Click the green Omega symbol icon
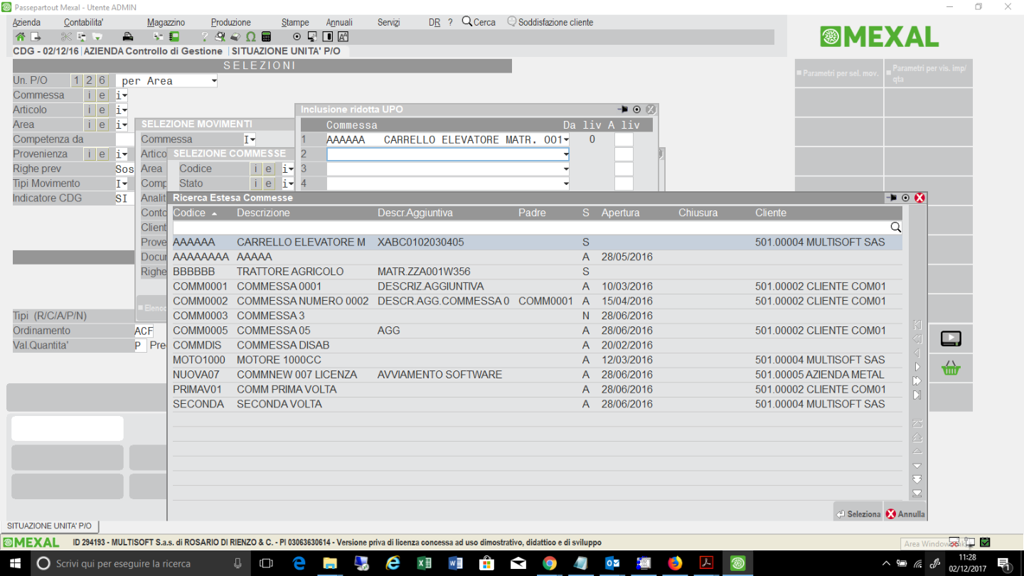Image resolution: width=1024 pixels, height=576 pixels. click(x=251, y=37)
